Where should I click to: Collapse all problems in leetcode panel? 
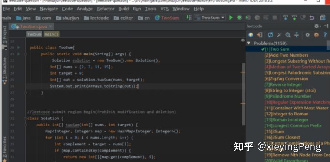pyautogui.click(x=297, y=35)
